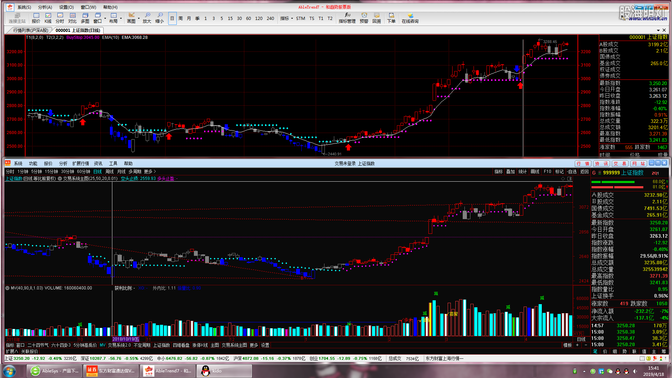Click the list icon before 999999 上证指数
Viewport: 672px width, 378px height.
(600, 173)
